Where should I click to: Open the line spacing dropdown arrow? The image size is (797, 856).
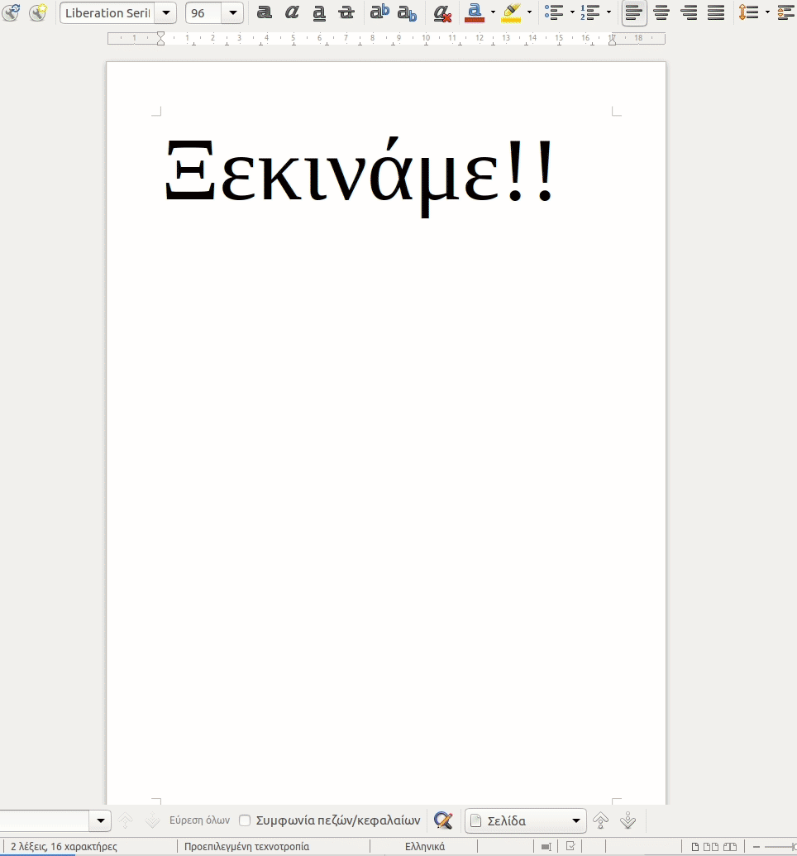(767, 12)
